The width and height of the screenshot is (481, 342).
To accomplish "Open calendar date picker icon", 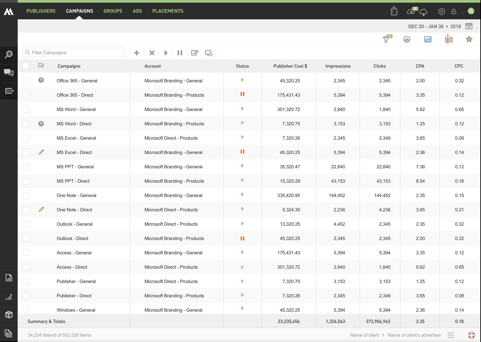I will (x=469, y=26).
